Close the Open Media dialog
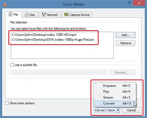Image resolution: width=147 pixels, height=118 pixels. coord(139,3)
